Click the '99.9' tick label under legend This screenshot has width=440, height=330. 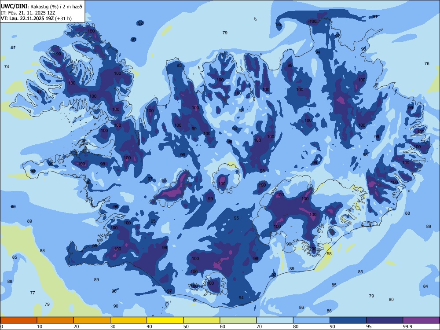(x=407, y=326)
